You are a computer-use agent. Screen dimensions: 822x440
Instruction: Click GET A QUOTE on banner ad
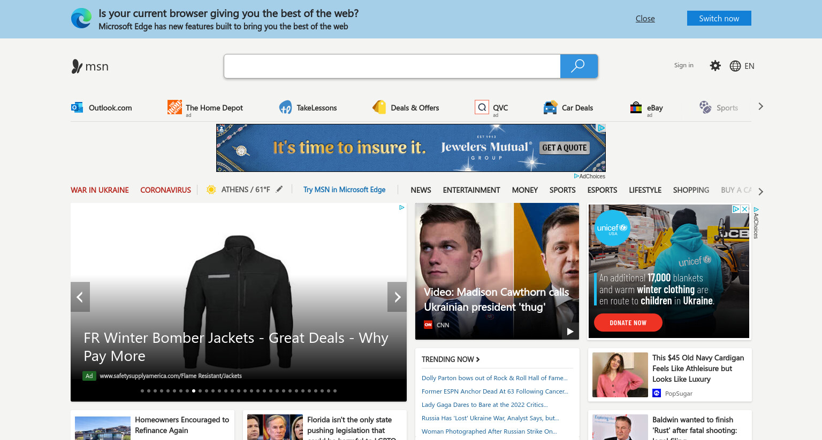pos(565,148)
